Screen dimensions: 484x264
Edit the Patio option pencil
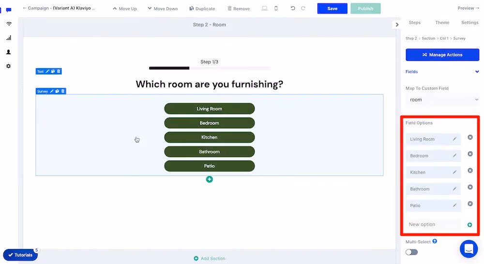tap(454, 205)
